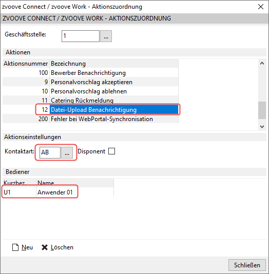269x274 pixels.
Task: Select Datei-Upload Benachrichtigung row
Action: tap(90, 110)
